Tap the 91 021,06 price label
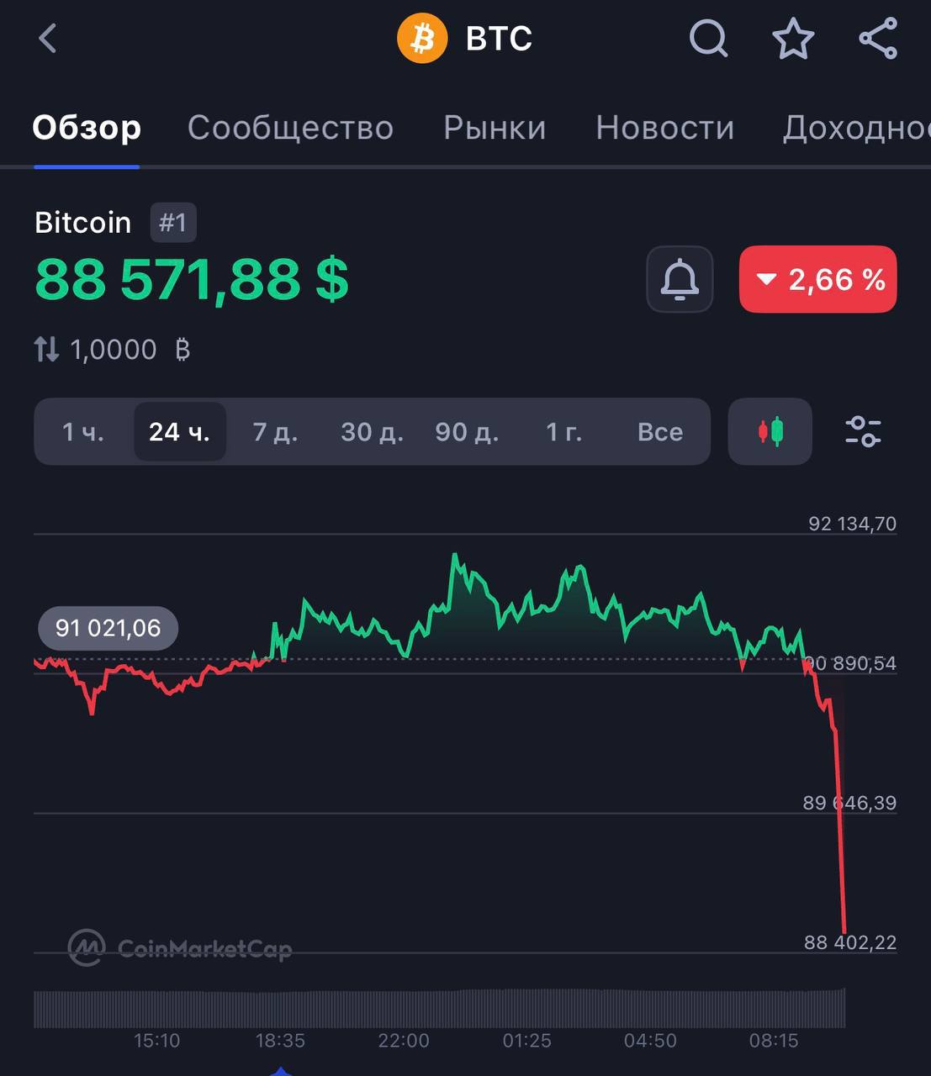Viewport: 931px width, 1076px height. pyautogui.click(x=108, y=627)
